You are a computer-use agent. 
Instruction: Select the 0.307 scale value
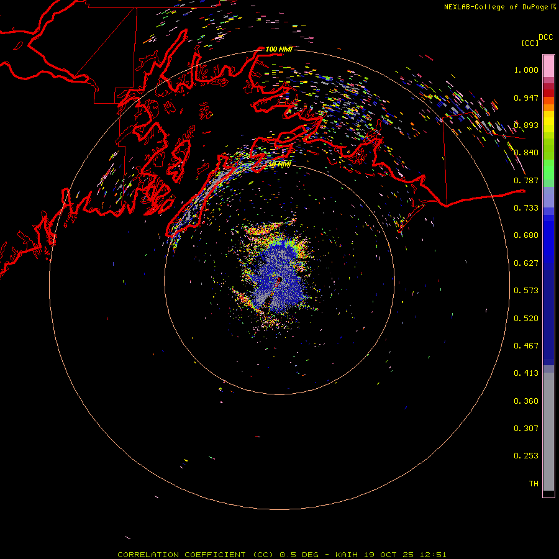(x=526, y=429)
